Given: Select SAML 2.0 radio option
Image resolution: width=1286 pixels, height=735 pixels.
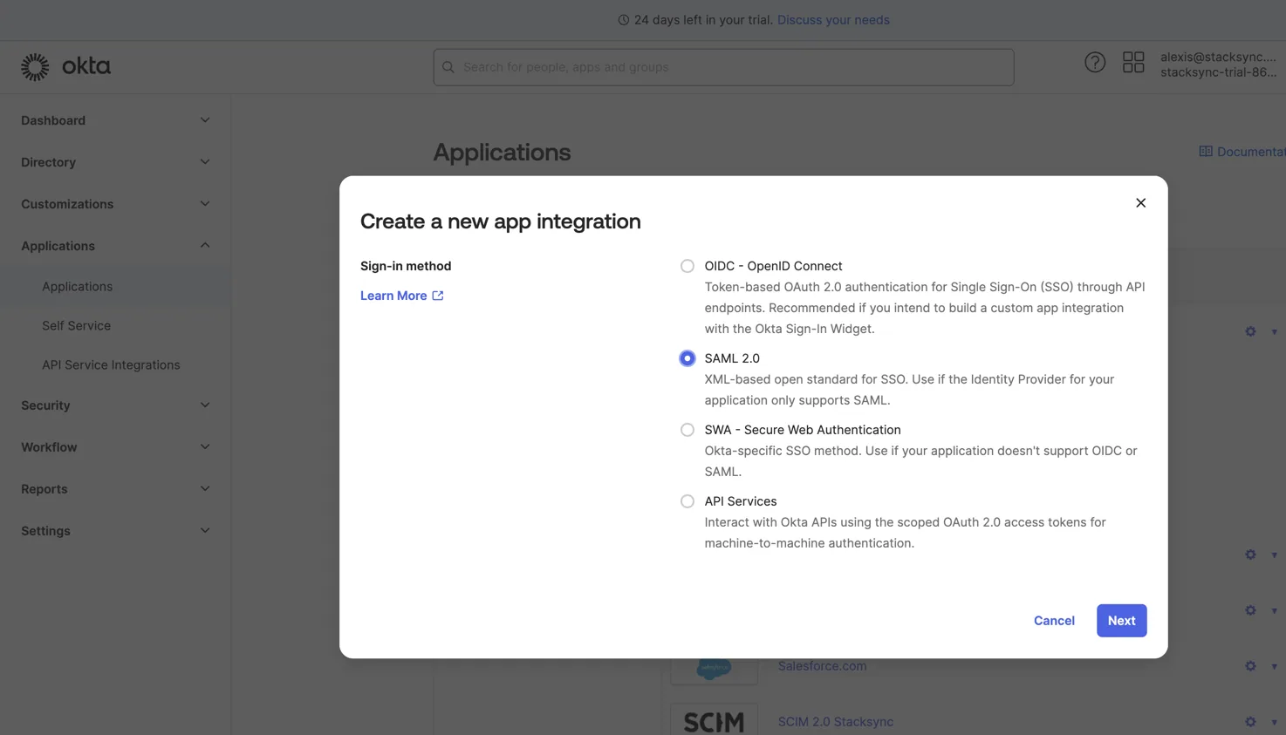Looking at the screenshot, I should pos(687,358).
